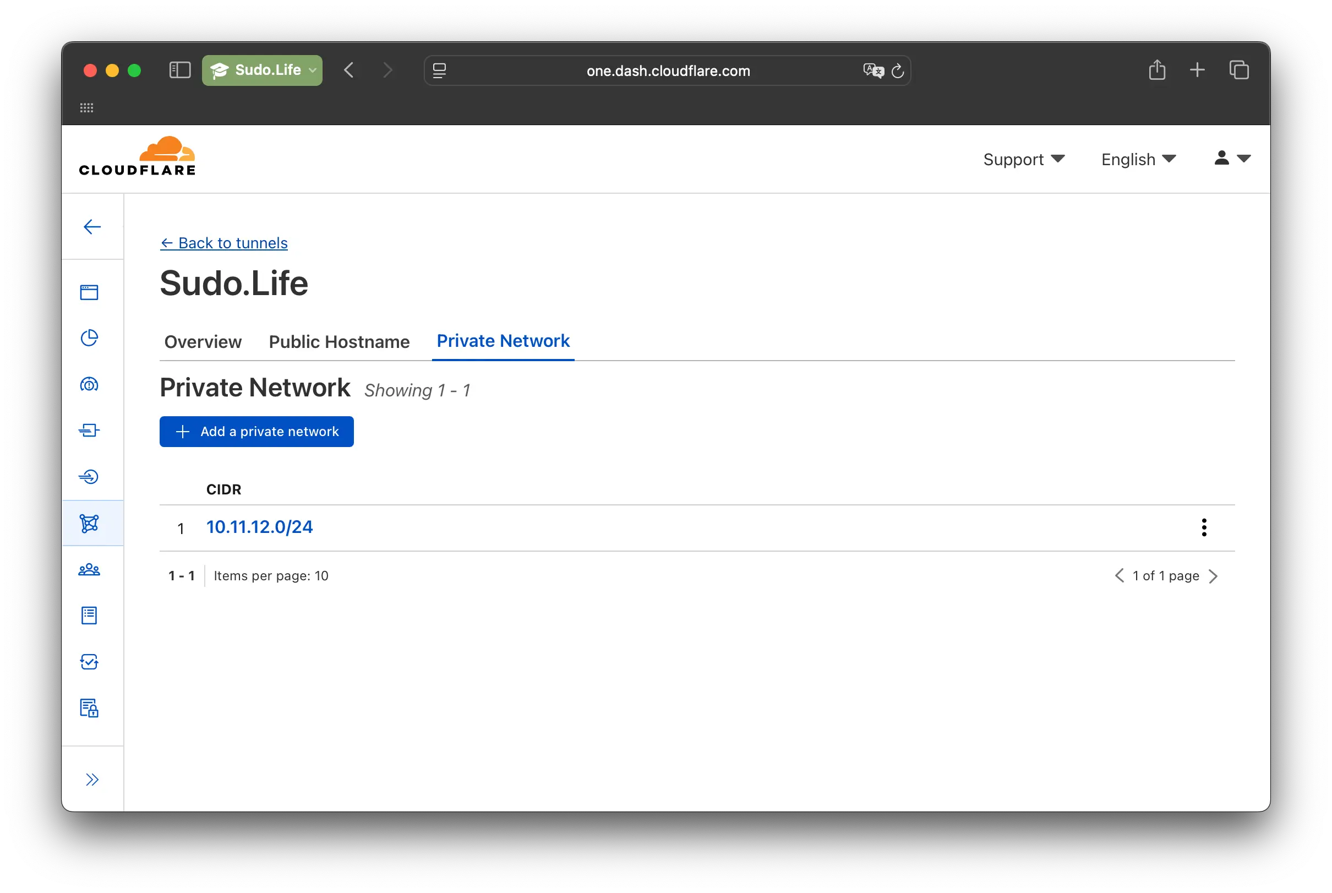Viewport: 1332px width, 893px height.
Task: Click Add a private network button
Action: pyautogui.click(x=256, y=431)
